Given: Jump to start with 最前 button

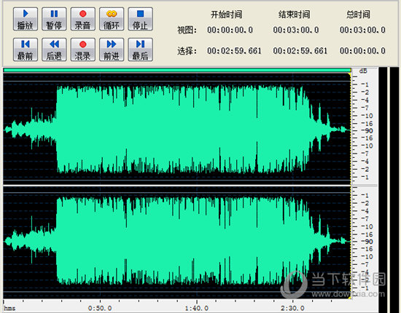Looking at the screenshot, I should 26,49.
